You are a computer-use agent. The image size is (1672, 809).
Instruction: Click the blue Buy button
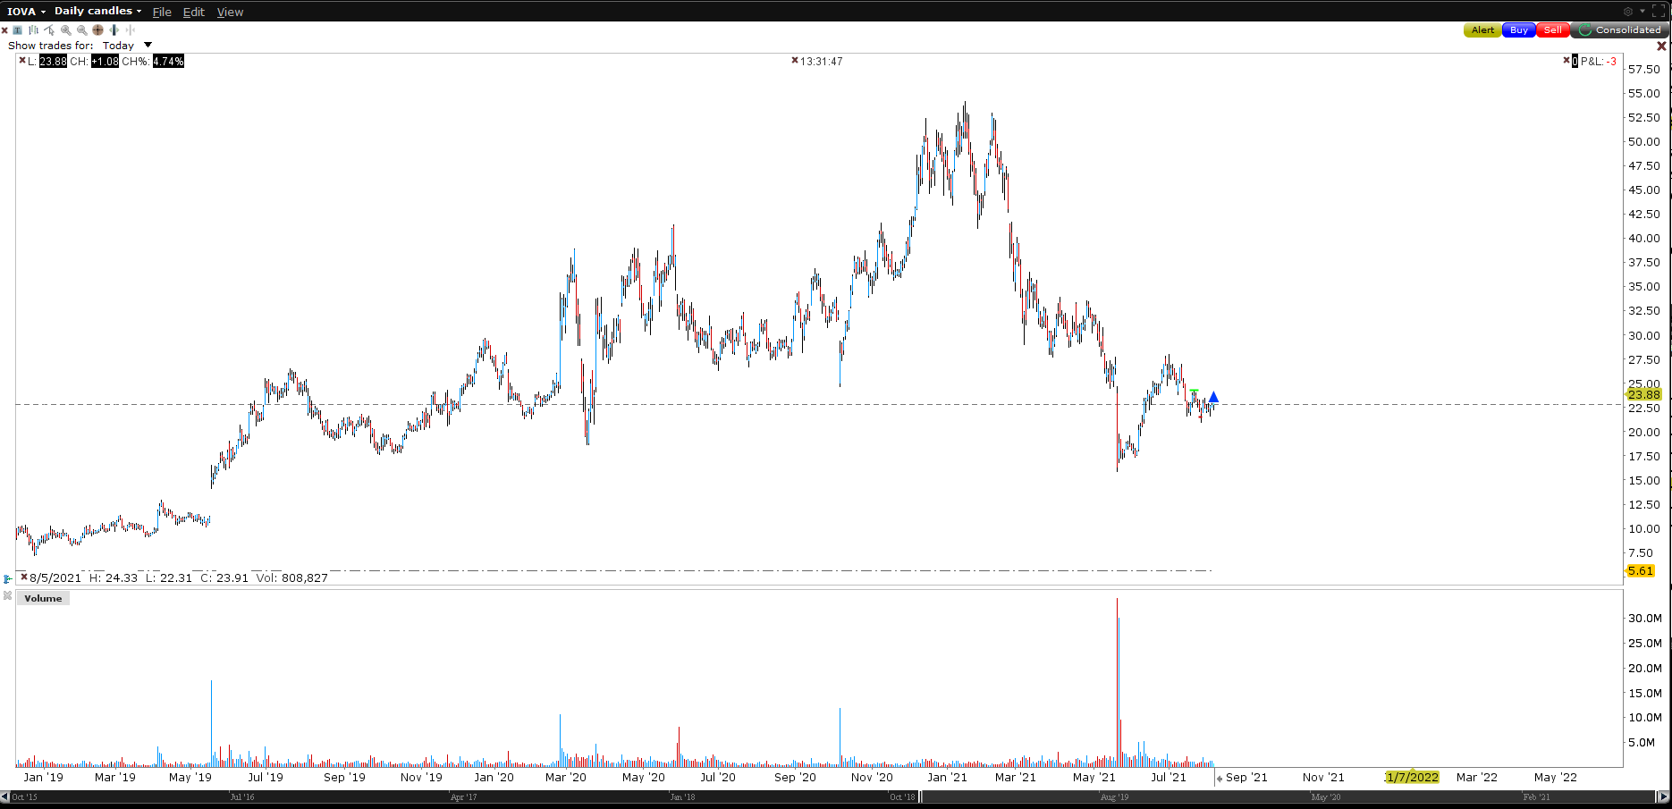[x=1519, y=30]
